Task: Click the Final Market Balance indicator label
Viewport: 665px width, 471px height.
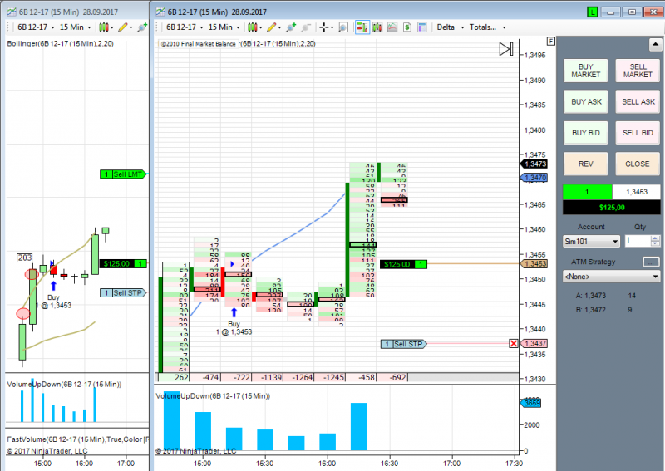Action: click(x=198, y=44)
